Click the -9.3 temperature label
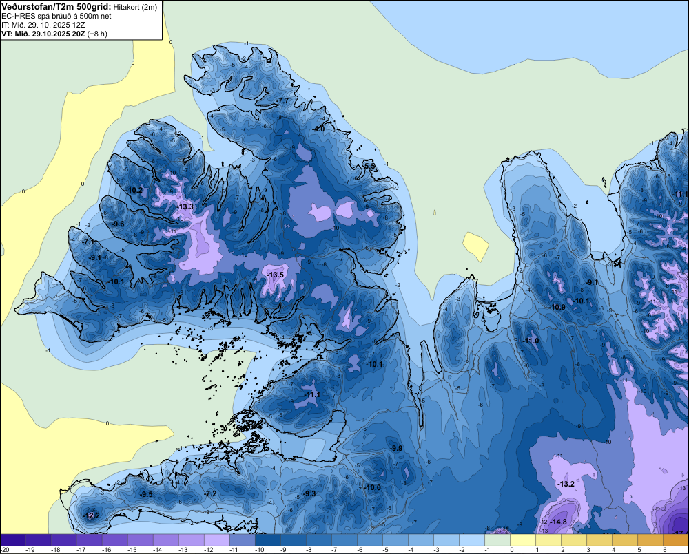Screen dimensions: 689x554 309,493
